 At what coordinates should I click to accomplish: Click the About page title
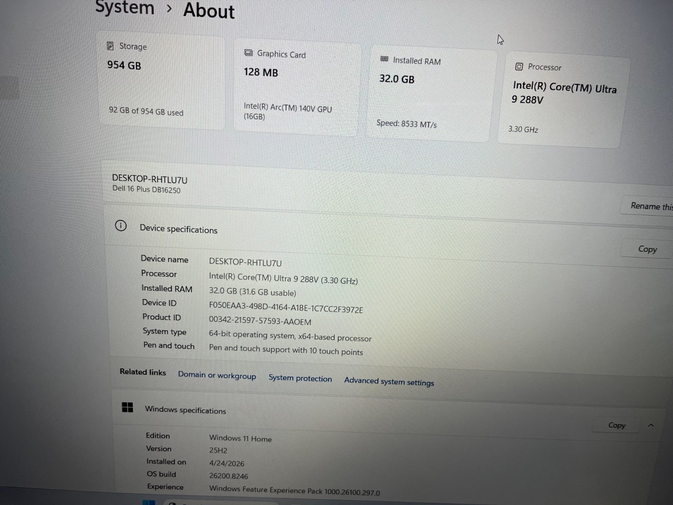tap(209, 10)
